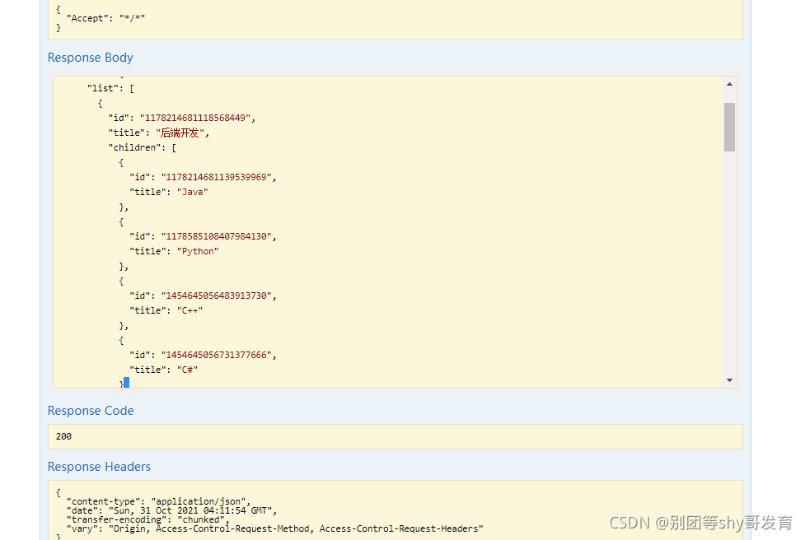Click the scroll down arrow in Response Body

pos(729,380)
